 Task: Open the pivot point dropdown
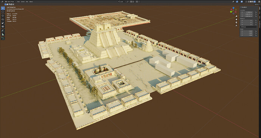tap(128, 2)
